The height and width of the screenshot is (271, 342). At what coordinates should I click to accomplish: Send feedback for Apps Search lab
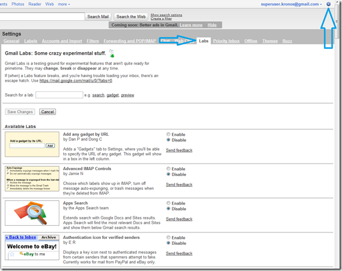pyautogui.click(x=179, y=219)
